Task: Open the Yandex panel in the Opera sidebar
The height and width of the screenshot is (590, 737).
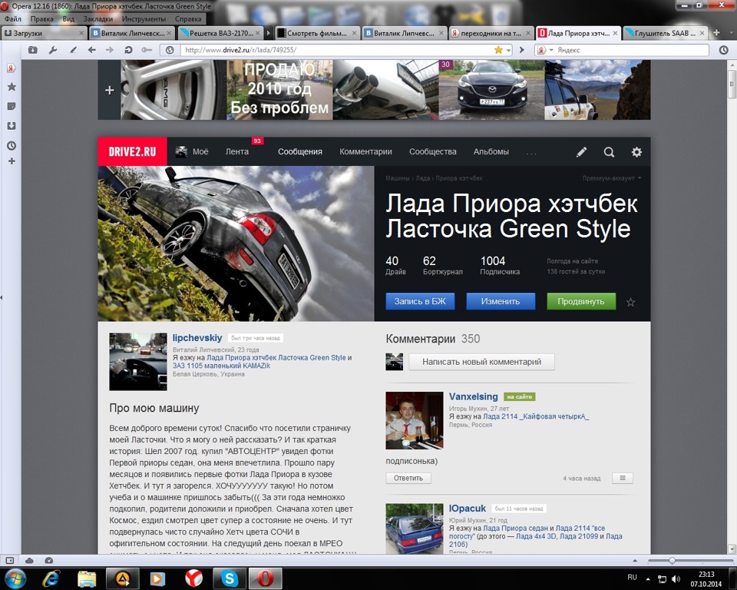Action: (x=12, y=68)
